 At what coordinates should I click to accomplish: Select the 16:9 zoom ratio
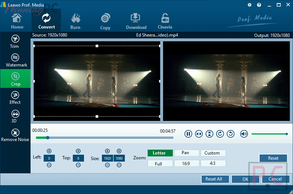pyautogui.click(x=186, y=163)
